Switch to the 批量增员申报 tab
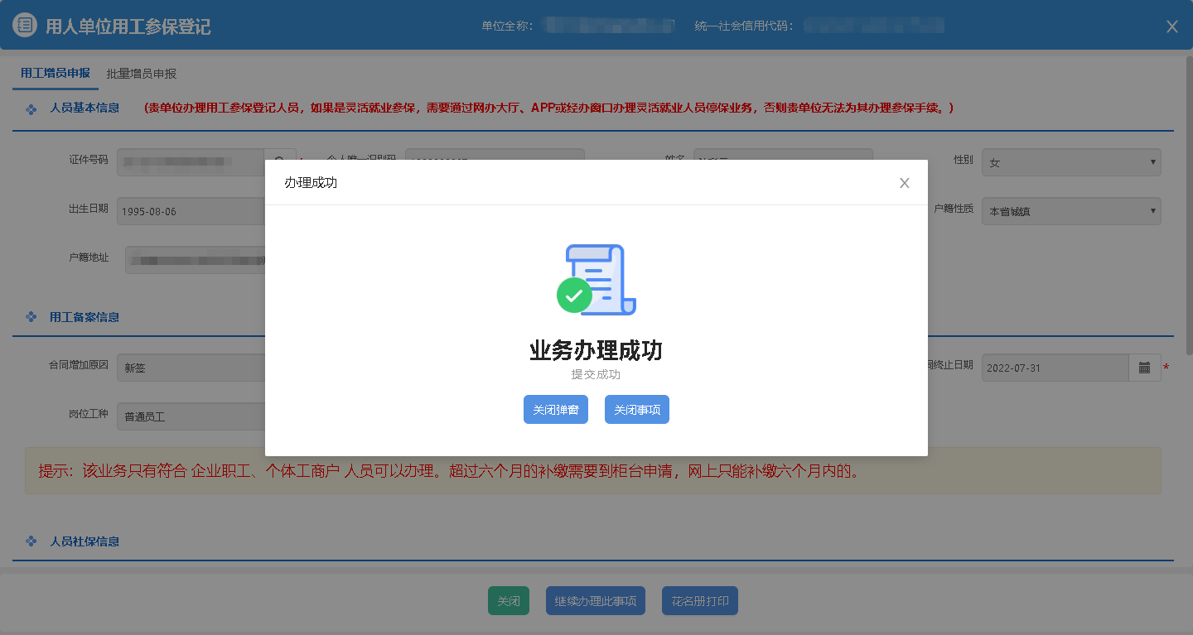Image resolution: width=1193 pixels, height=635 pixels. pos(142,74)
